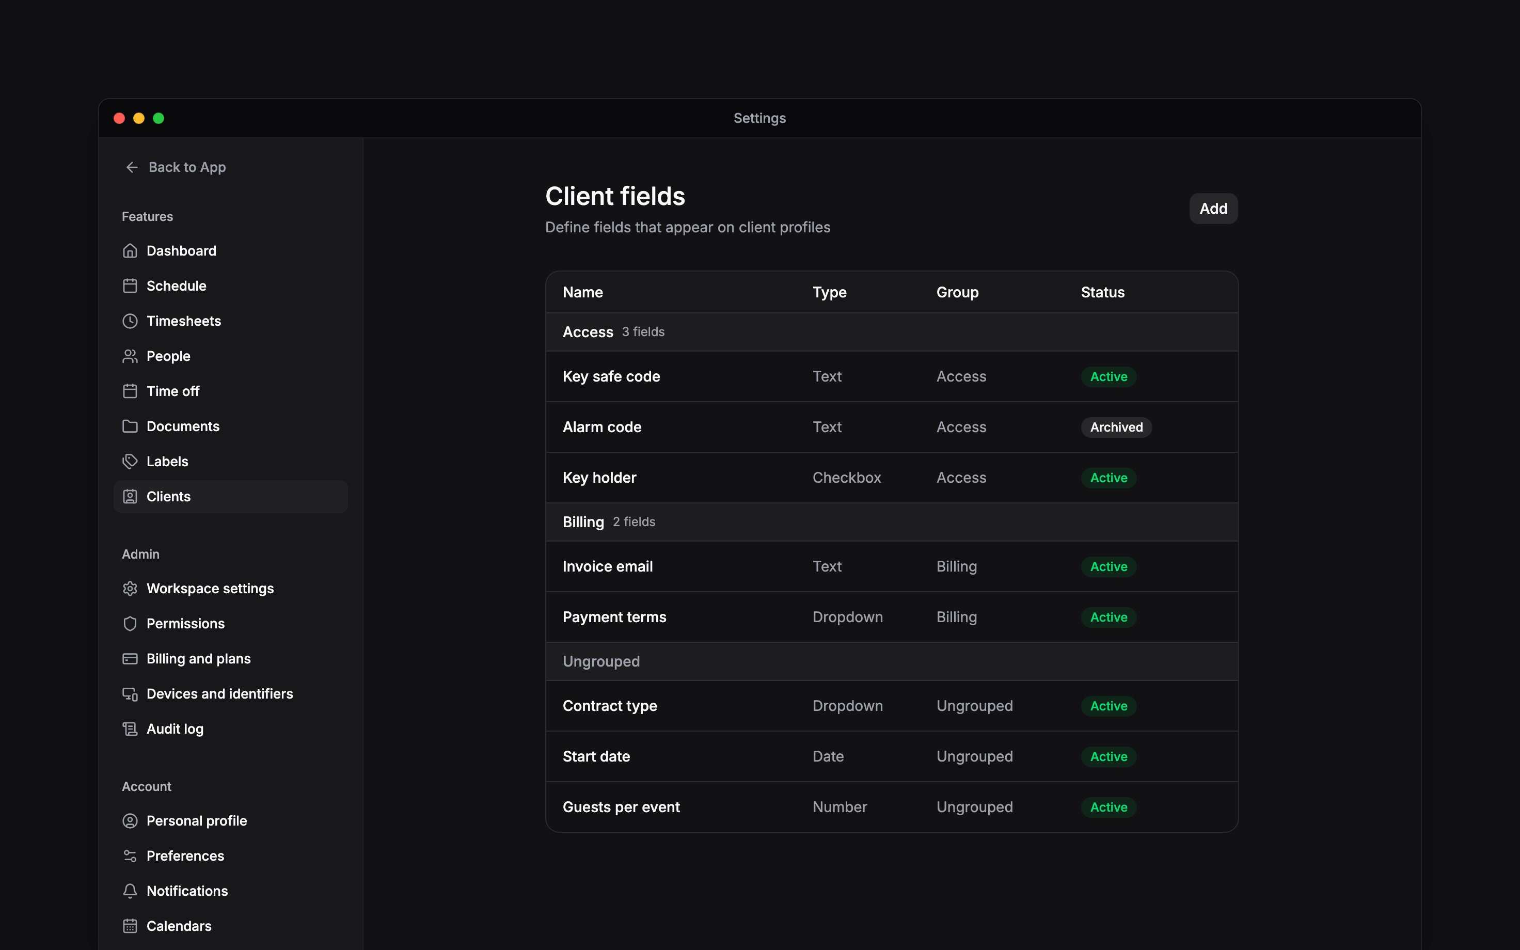Open the Contract type field
The width and height of the screenshot is (1520, 950).
[891, 706]
